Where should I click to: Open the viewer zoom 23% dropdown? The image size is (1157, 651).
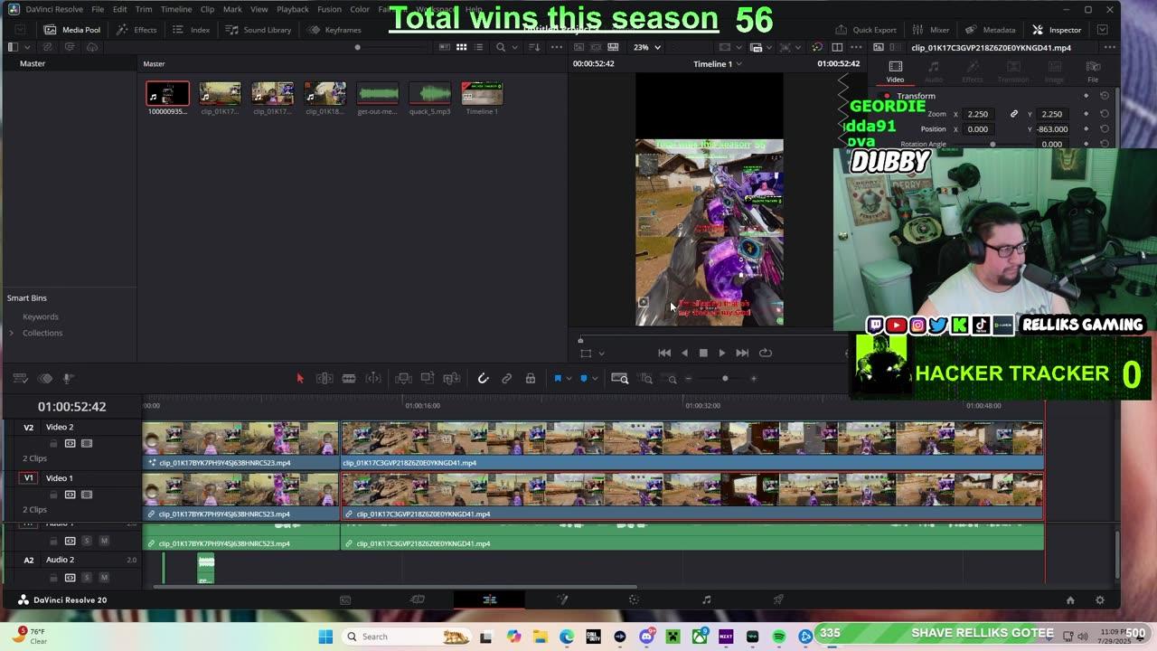[x=646, y=47]
